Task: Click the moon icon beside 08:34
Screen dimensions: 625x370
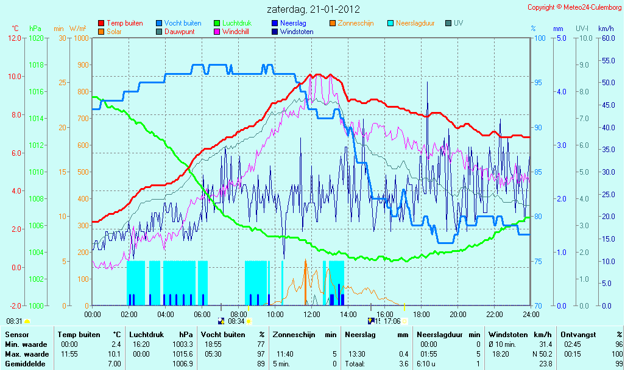Action: point(221,321)
